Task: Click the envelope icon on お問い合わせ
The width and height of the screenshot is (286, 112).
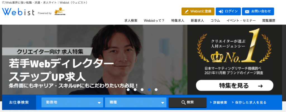Action: pyautogui.click(x=247, y=11)
